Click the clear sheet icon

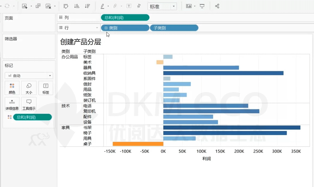[x=48, y=6]
